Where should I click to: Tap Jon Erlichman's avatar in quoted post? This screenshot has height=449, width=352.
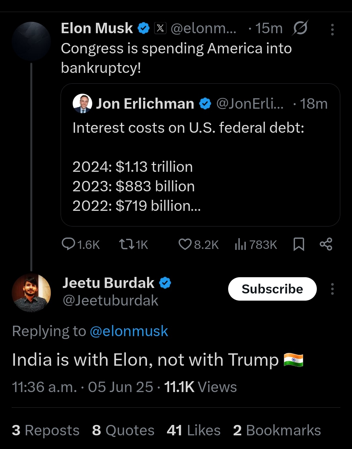click(82, 103)
